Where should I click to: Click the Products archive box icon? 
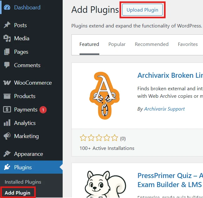[7, 96]
